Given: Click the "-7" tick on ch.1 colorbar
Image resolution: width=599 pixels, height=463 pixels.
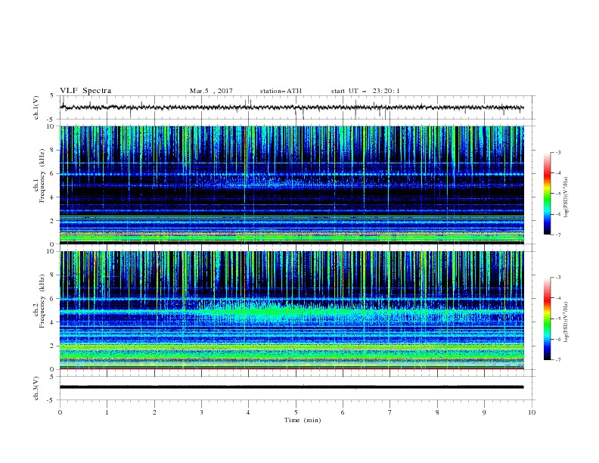Looking at the screenshot, I should [x=557, y=235].
